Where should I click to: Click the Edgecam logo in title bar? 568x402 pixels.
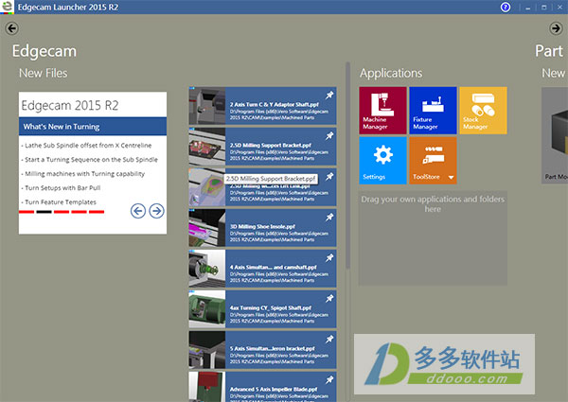(7, 7)
